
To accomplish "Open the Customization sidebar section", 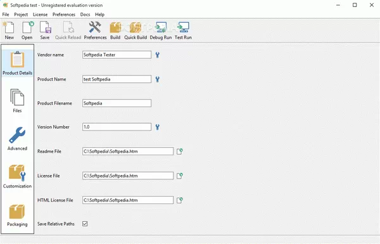I will pos(17,176).
